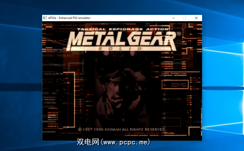Click the 'TACTICAL ESPIONAGE ACTION' tagline text
Viewport: 244px width, 151px height.
point(123,29)
